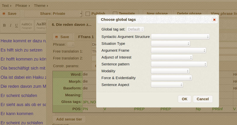
Task: Close the Choose global tags dialog
Action: click(x=214, y=19)
